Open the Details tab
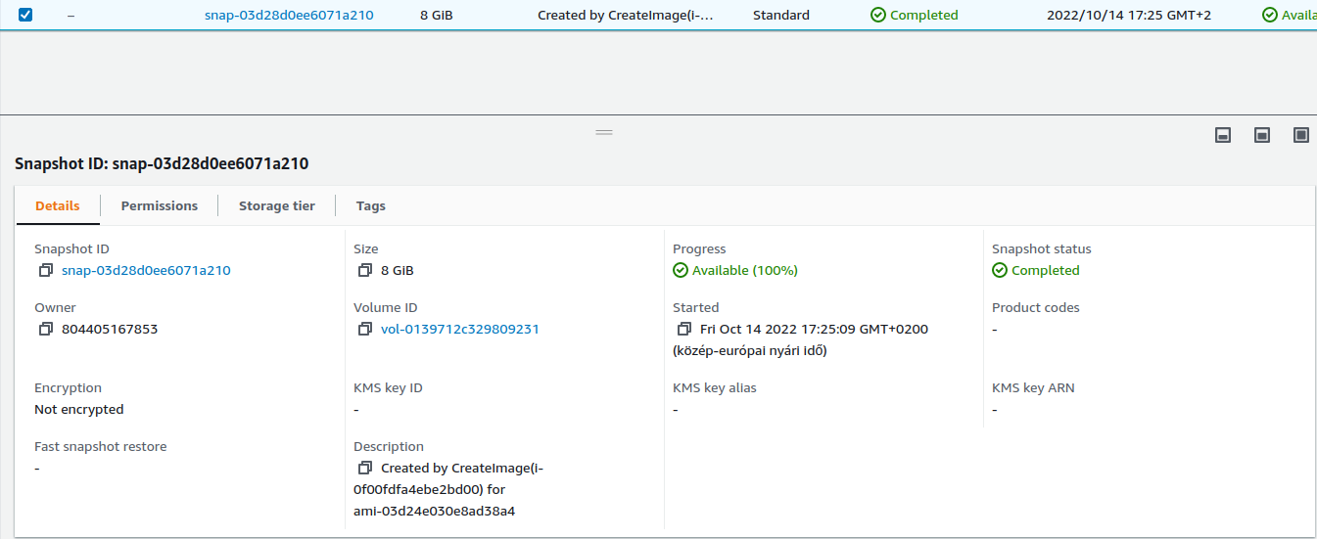 pos(57,206)
